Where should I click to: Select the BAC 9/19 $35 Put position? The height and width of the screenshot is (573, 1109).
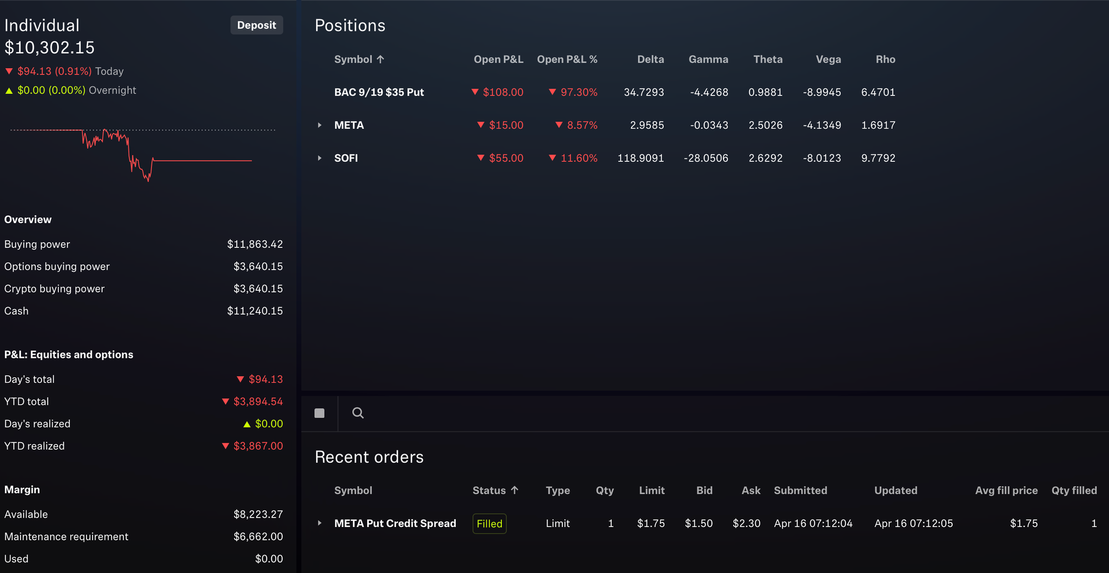379,92
